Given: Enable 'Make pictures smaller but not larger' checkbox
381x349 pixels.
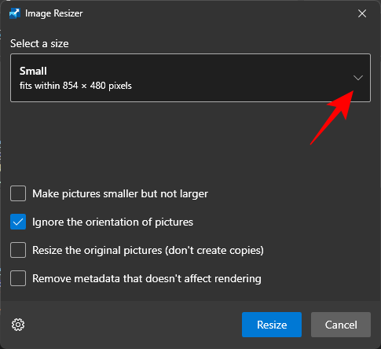Looking at the screenshot, I should tap(18, 193).
